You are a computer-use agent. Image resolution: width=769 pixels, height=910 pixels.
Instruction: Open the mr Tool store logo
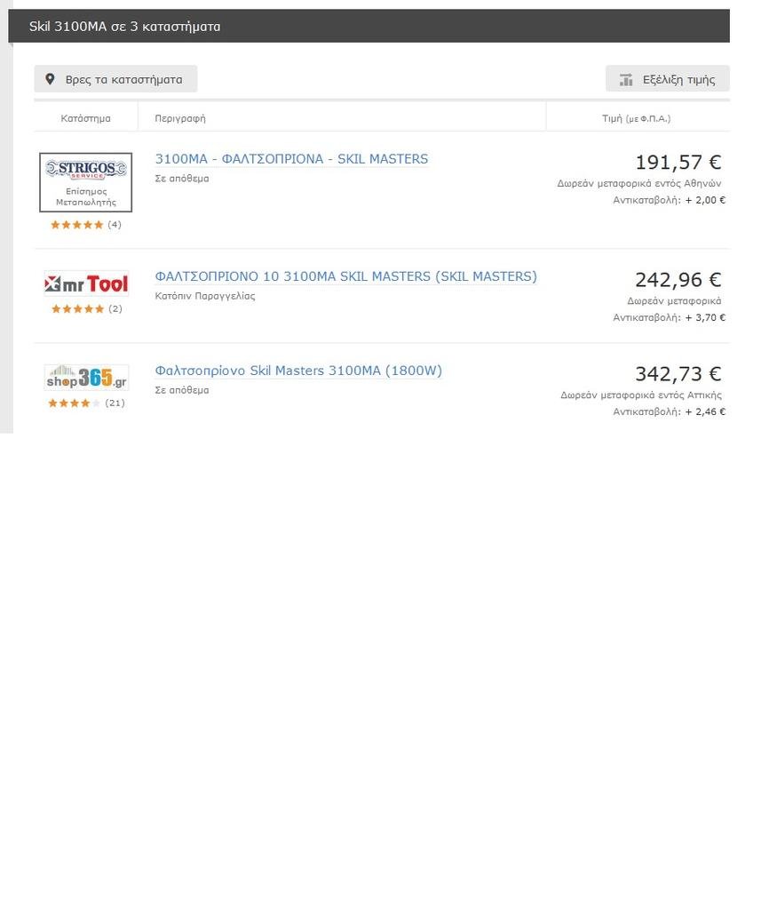(86, 284)
